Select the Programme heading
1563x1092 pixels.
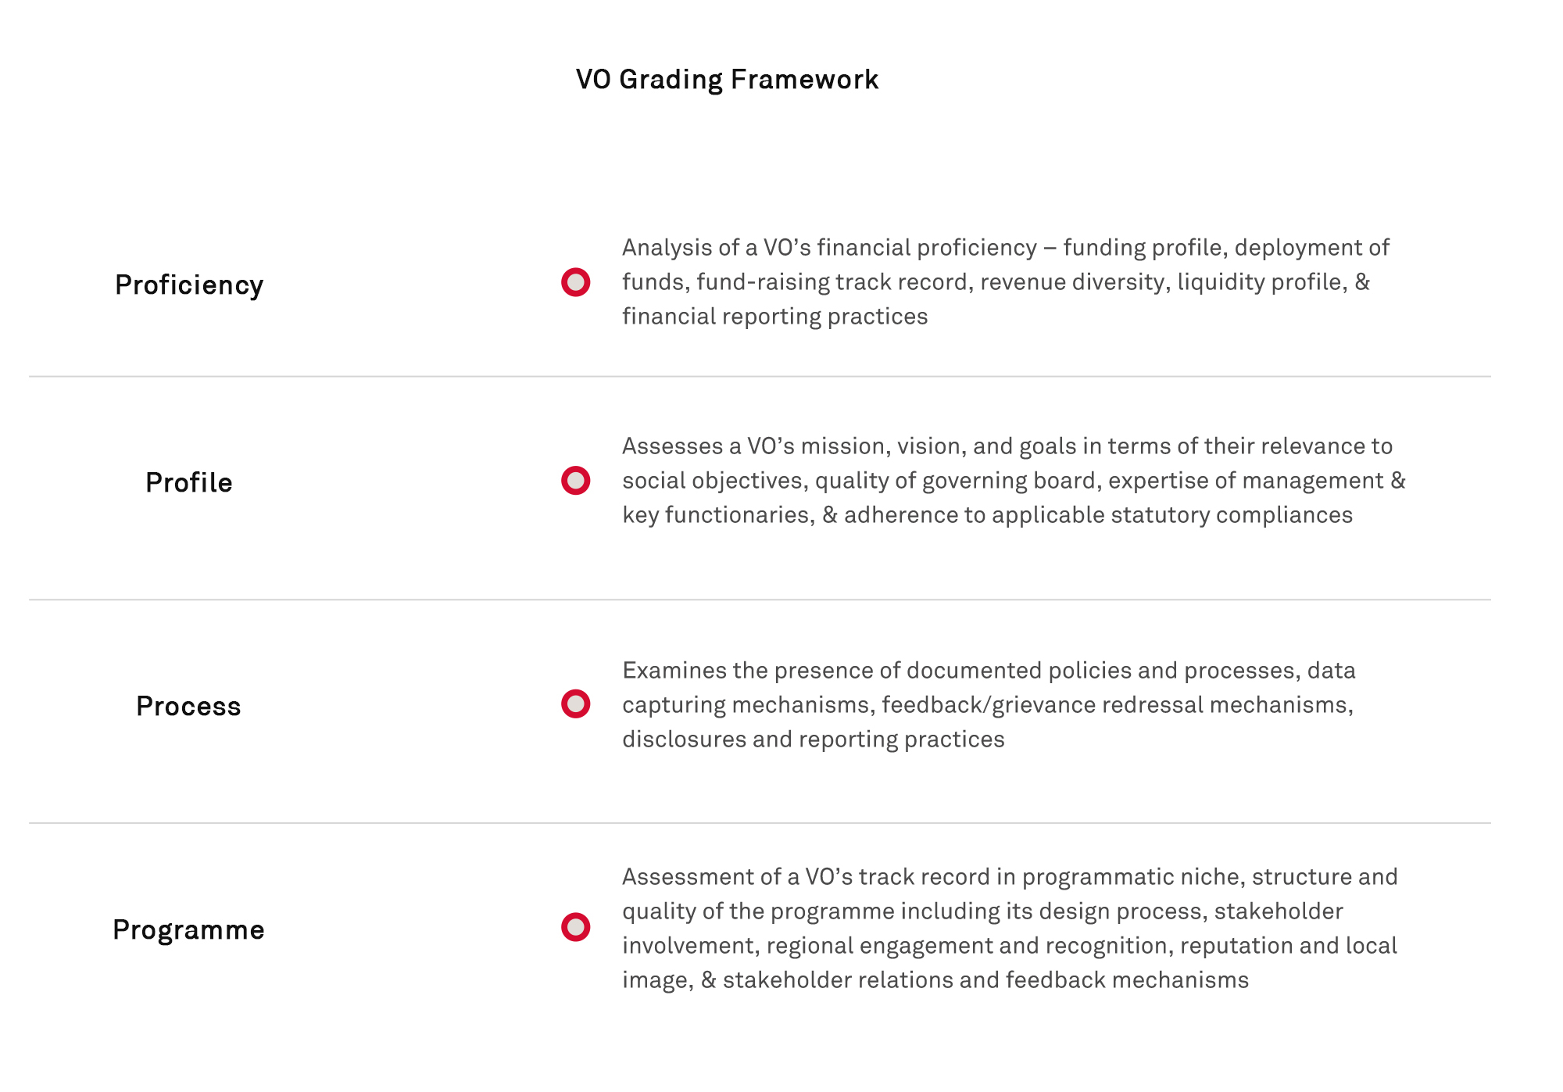point(188,930)
